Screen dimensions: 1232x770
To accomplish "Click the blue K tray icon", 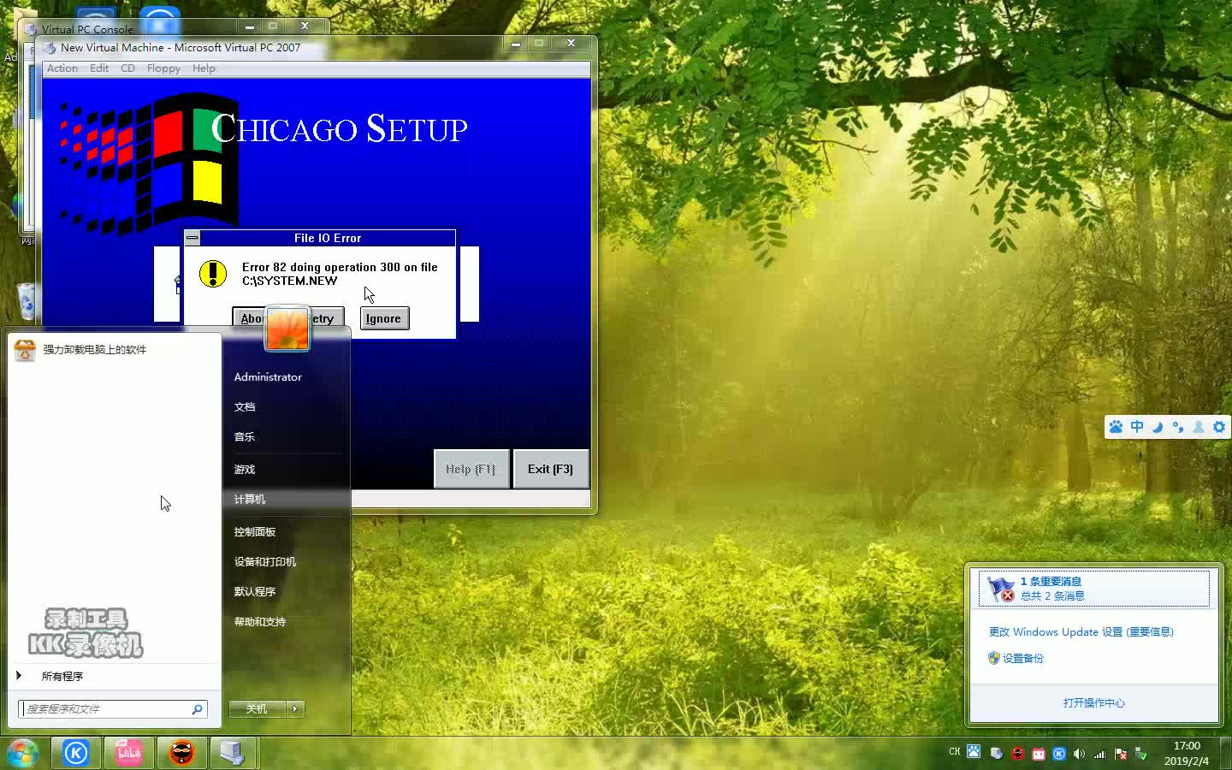I will (1059, 754).
